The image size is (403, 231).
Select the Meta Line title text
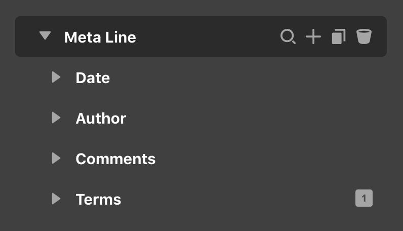[x=100, y=37]
